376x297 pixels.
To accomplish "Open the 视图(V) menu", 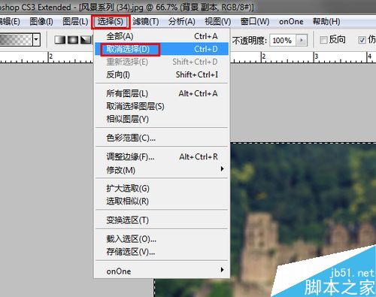I will 218,22.
